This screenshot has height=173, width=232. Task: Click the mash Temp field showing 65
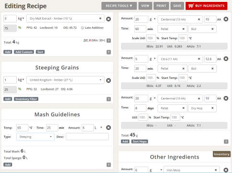23,128
